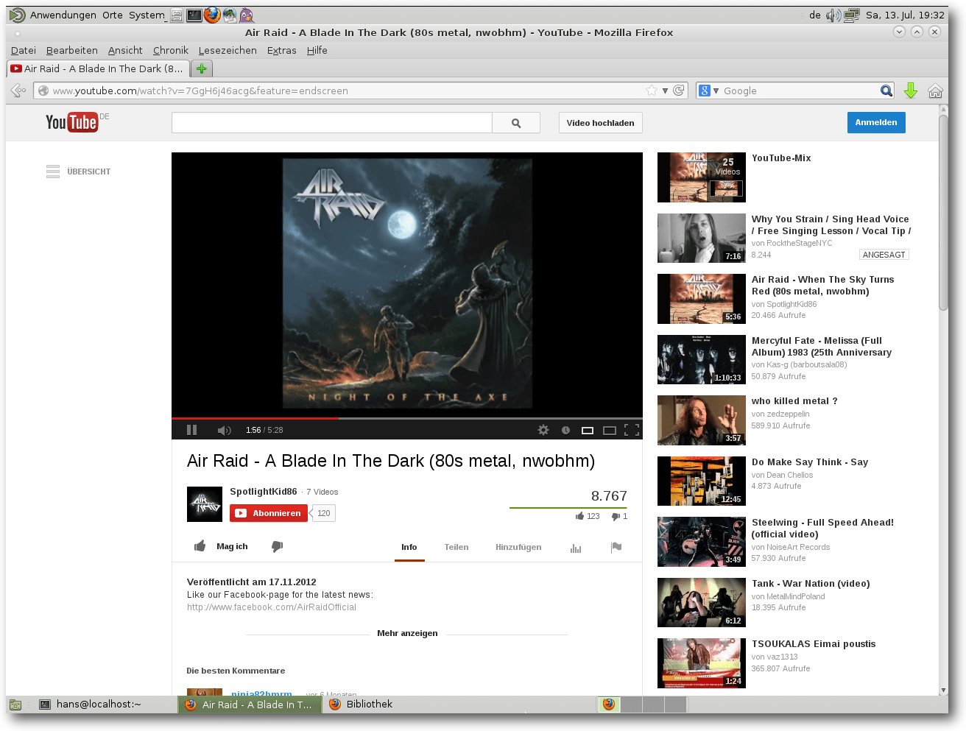Open the video player settings gear
Viewport: 966px width, 731px height.
tap(543, 430)
